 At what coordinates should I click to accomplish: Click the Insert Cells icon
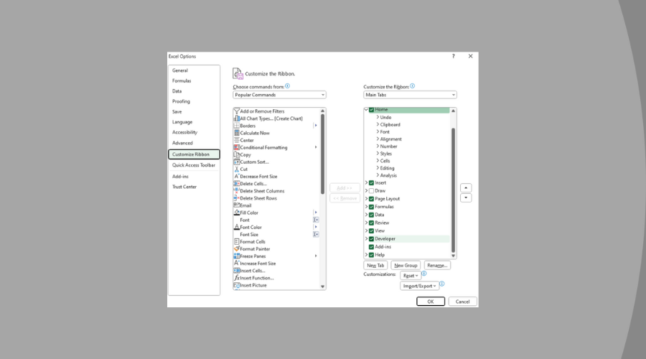pyautogui.click(x=236, y=271)
